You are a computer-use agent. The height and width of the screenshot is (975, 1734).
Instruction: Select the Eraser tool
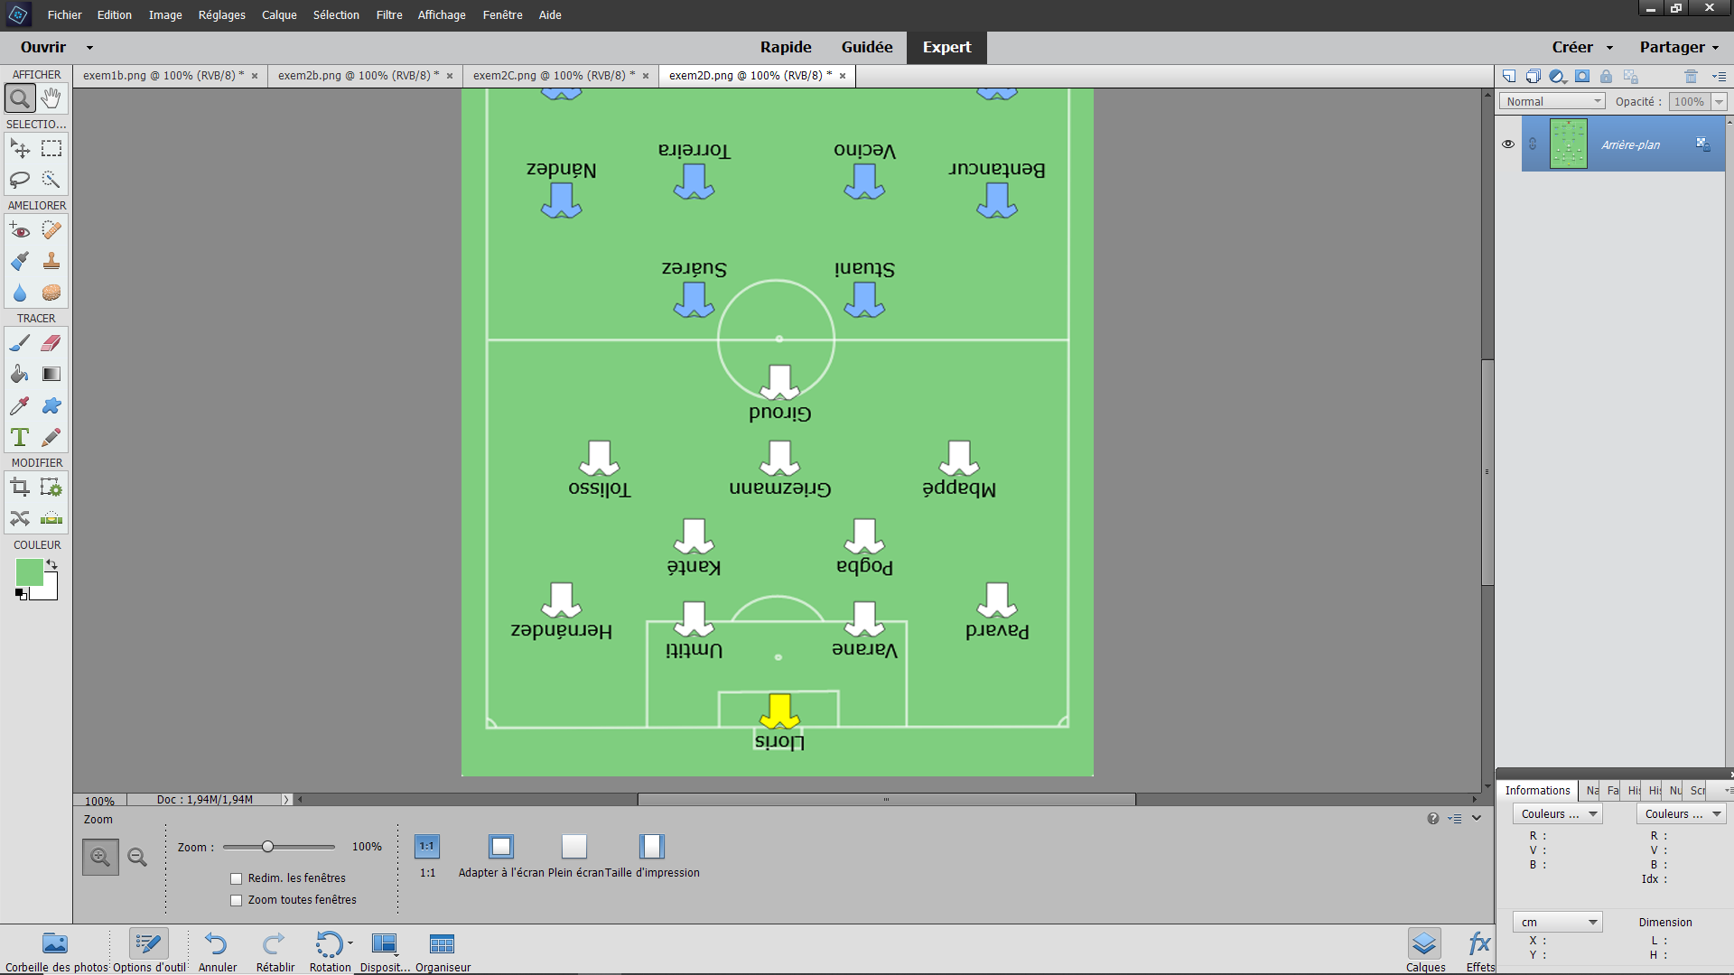tap(51, 343)
